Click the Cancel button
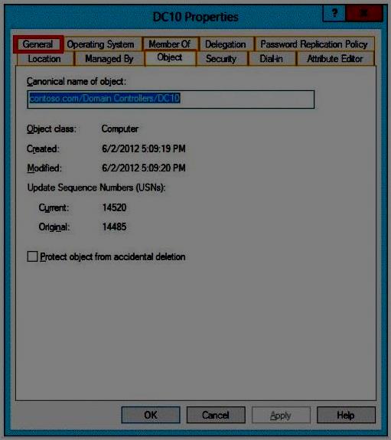Viewport: 391px width, 440px height. (216, 415)
